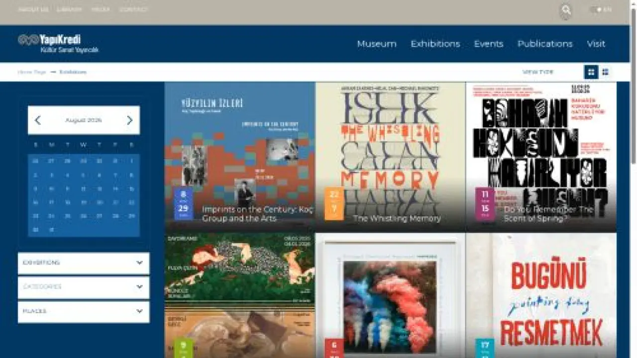The height and width of the screenshot is (358, 637).
Task: Click the green date badge on Daydreams card
Action: (184, 348)
